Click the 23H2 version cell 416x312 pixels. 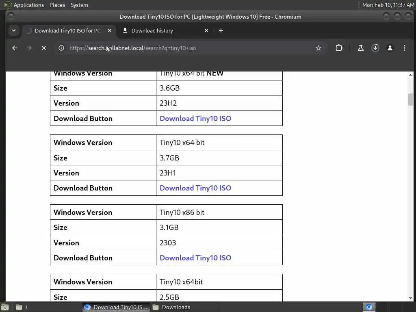[x=219, y=103]
